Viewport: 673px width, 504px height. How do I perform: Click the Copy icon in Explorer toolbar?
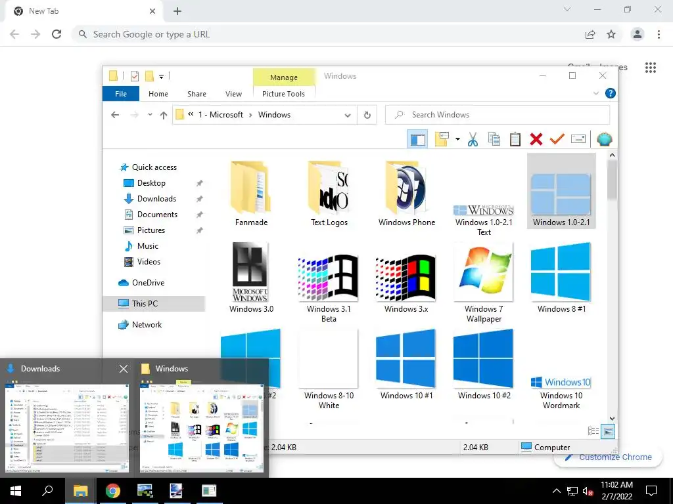tap(494, 139)
